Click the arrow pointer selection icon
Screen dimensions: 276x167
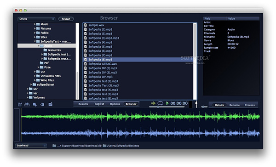[x=34, y=105]
